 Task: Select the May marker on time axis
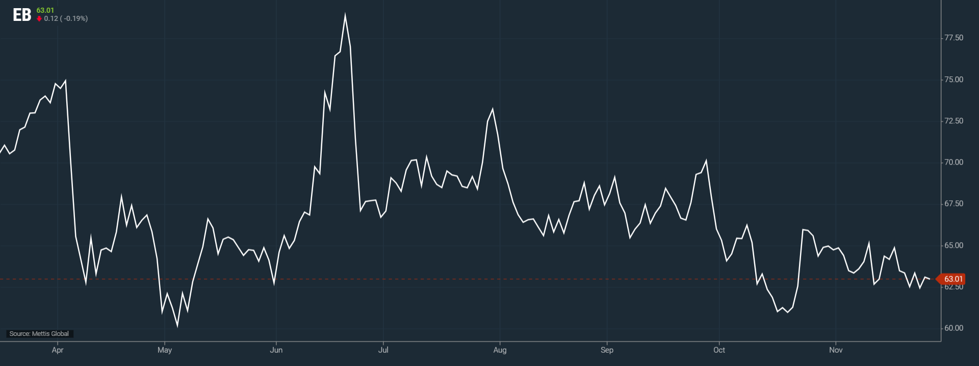coord(165,350)
